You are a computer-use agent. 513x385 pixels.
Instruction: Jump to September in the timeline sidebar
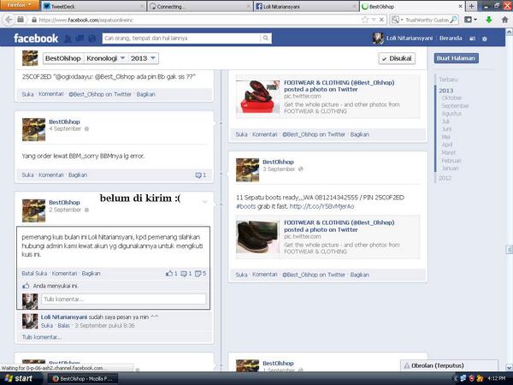455,106
